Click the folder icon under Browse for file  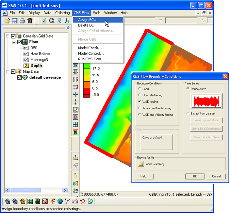point(141,164)
